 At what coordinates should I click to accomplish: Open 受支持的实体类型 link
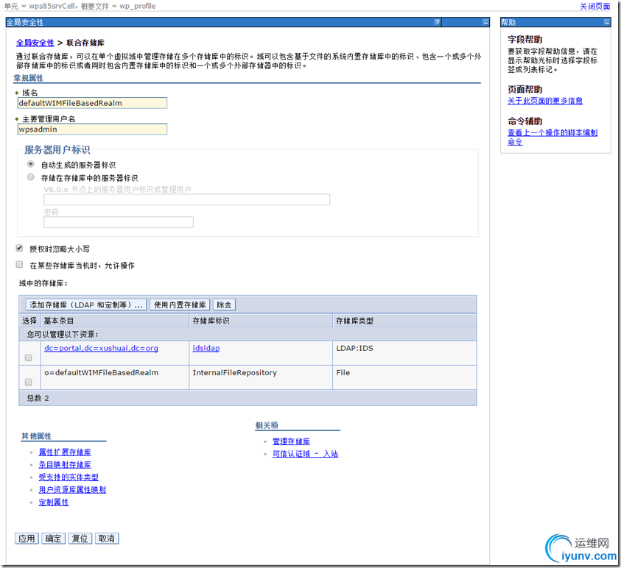(69, 477)
